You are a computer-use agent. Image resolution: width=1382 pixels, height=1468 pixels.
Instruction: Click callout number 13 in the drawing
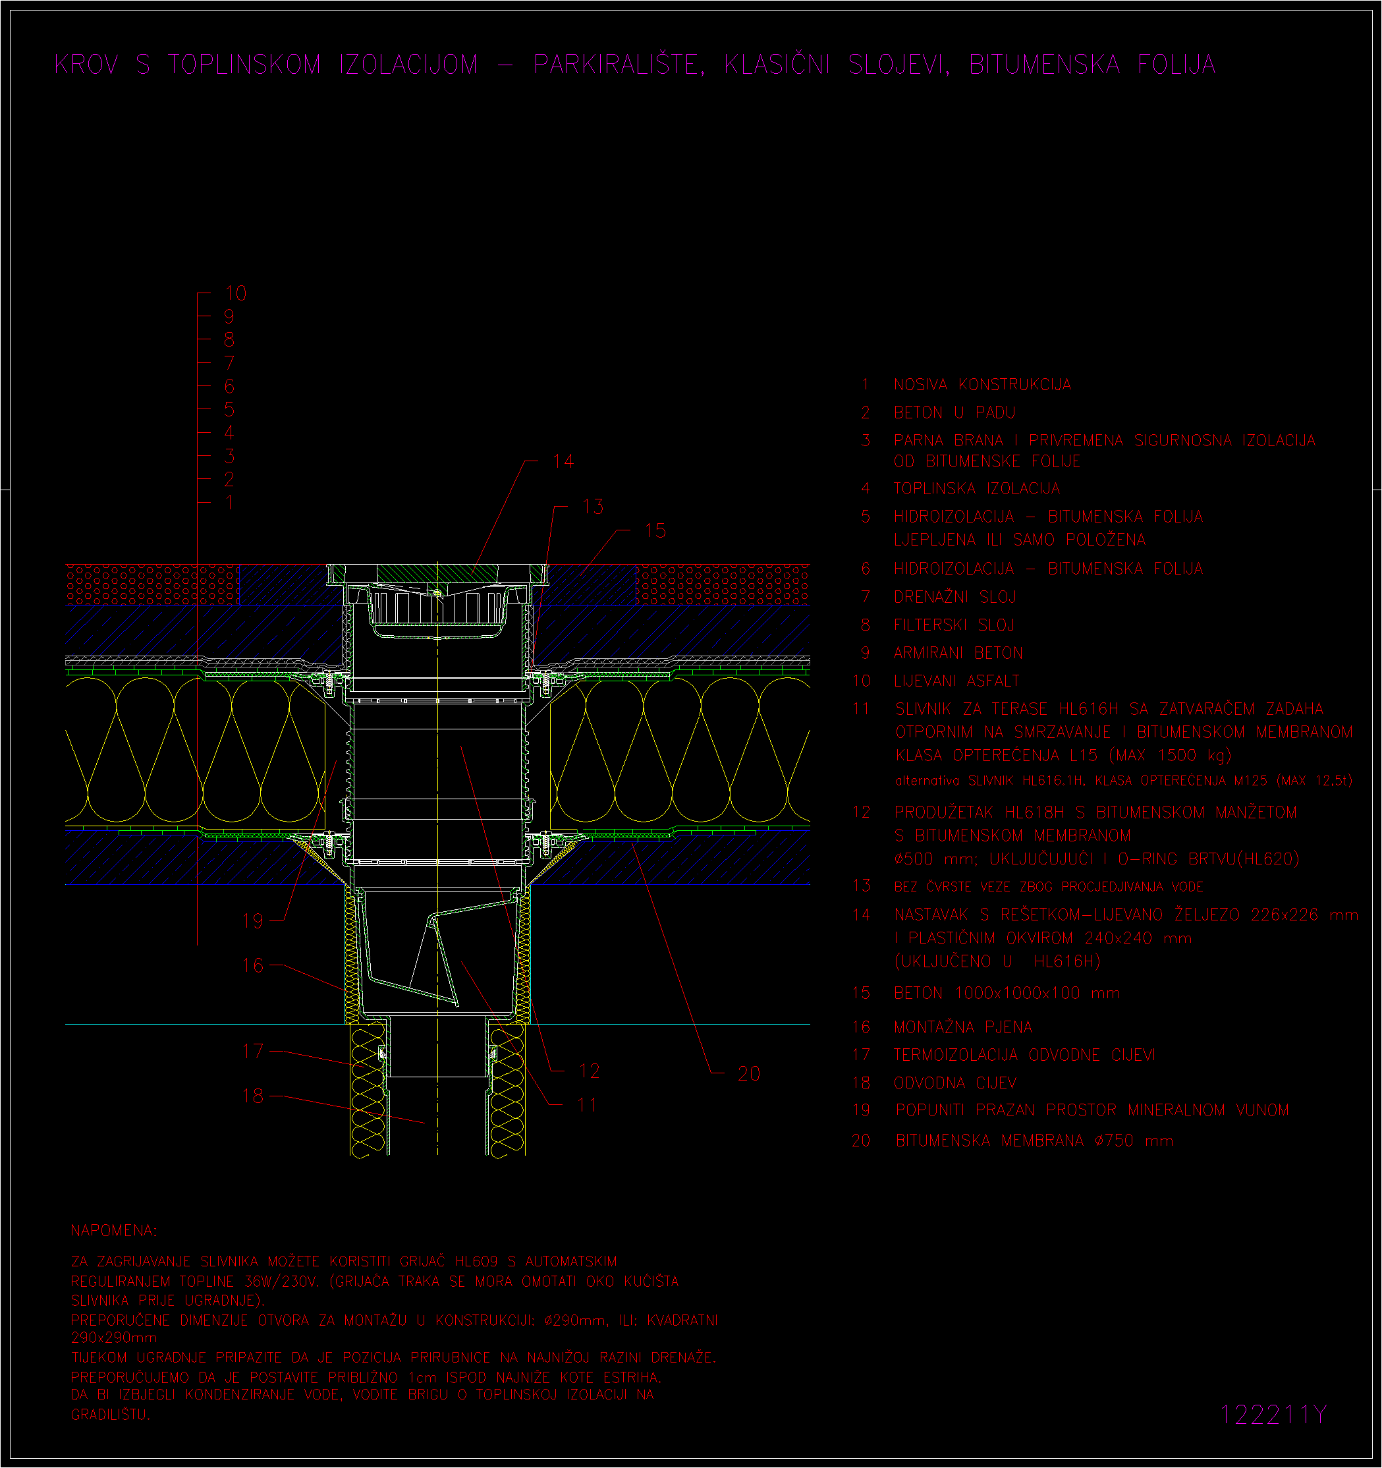pos(593,507)
